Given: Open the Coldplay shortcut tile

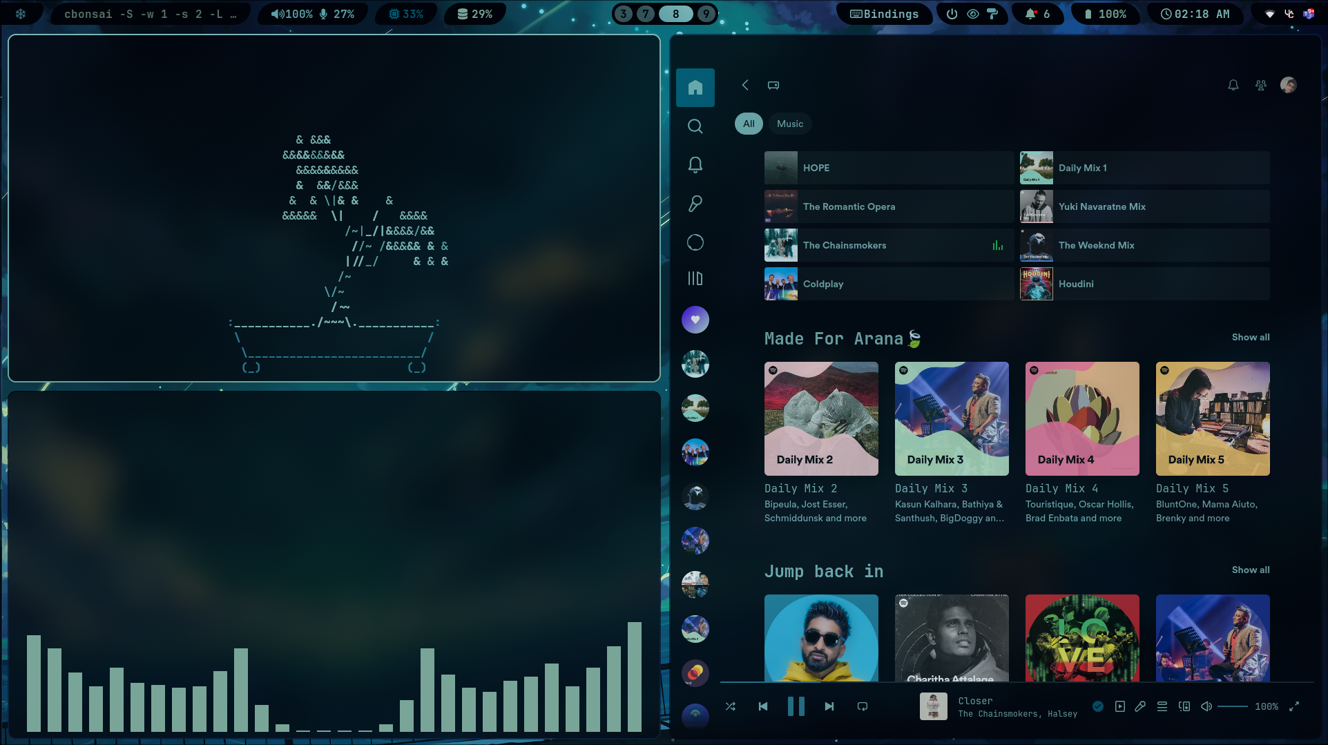Looking at the screenshot, I should pyautogui.click(x=889, y=284).
